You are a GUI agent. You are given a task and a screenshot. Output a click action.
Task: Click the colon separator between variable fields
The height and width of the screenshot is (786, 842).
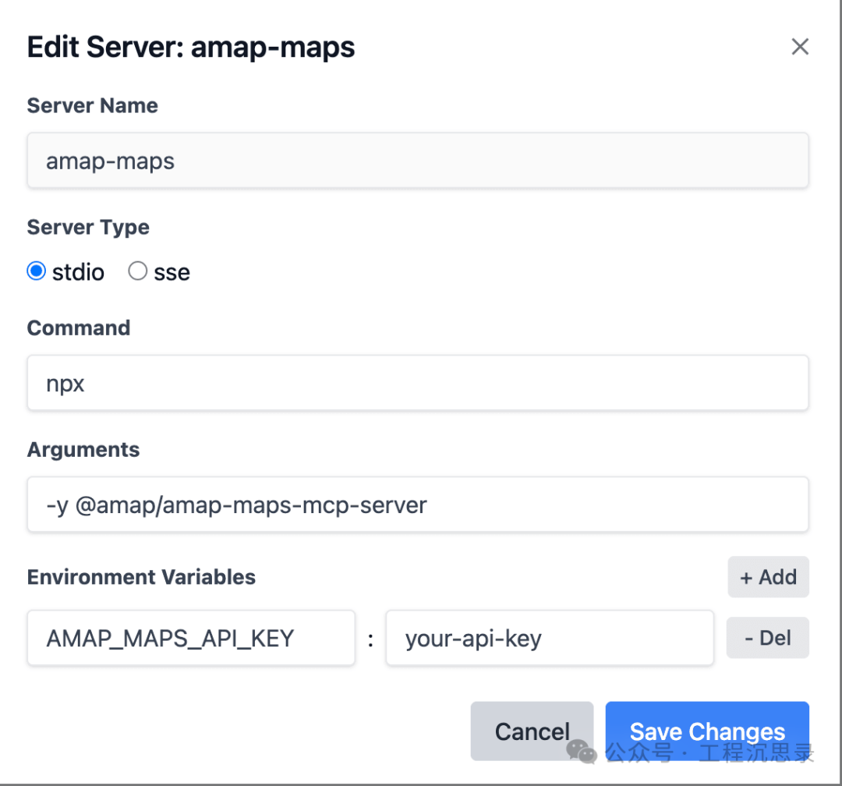coord(370,639)
